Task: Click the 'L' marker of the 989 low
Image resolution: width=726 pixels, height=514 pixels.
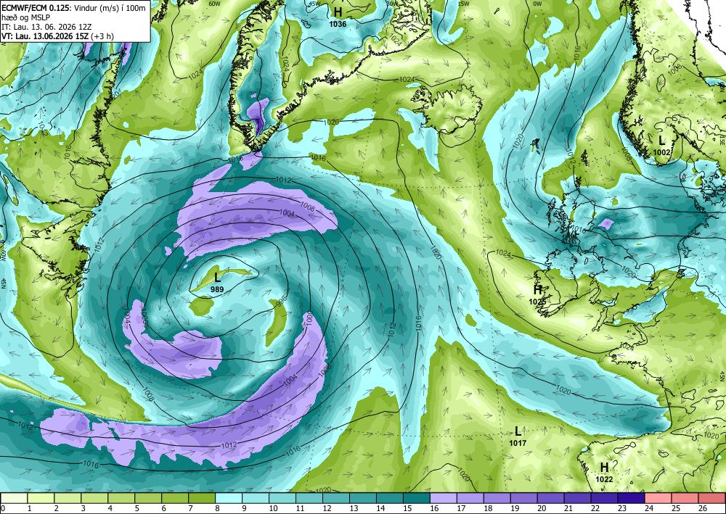Action: click(x=218, y=278)
